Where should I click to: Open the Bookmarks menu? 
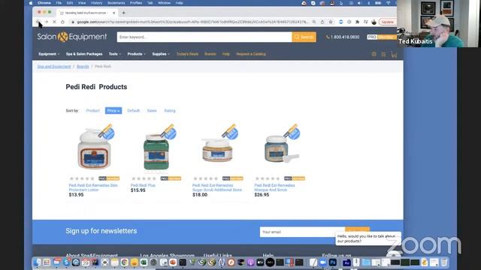(x=116, y=3)
